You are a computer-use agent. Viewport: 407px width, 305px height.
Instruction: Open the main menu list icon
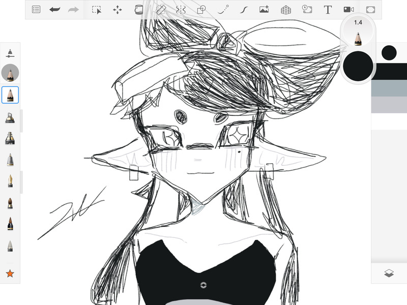click(36, 10)
